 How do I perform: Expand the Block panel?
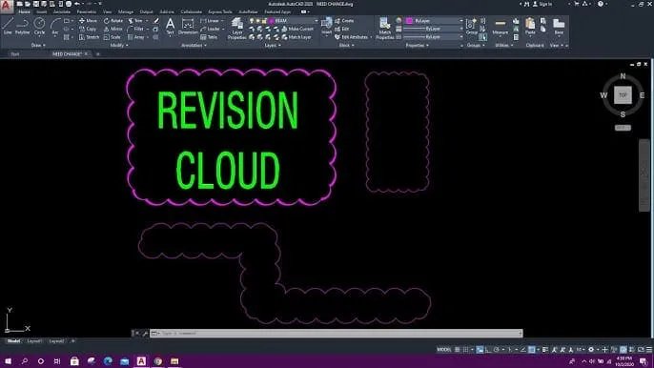(347, 45)
